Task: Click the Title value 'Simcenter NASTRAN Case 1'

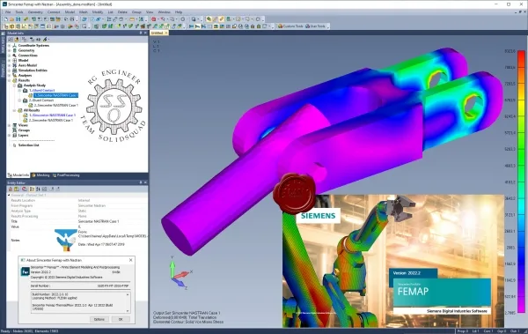Action: coord(99,222)
